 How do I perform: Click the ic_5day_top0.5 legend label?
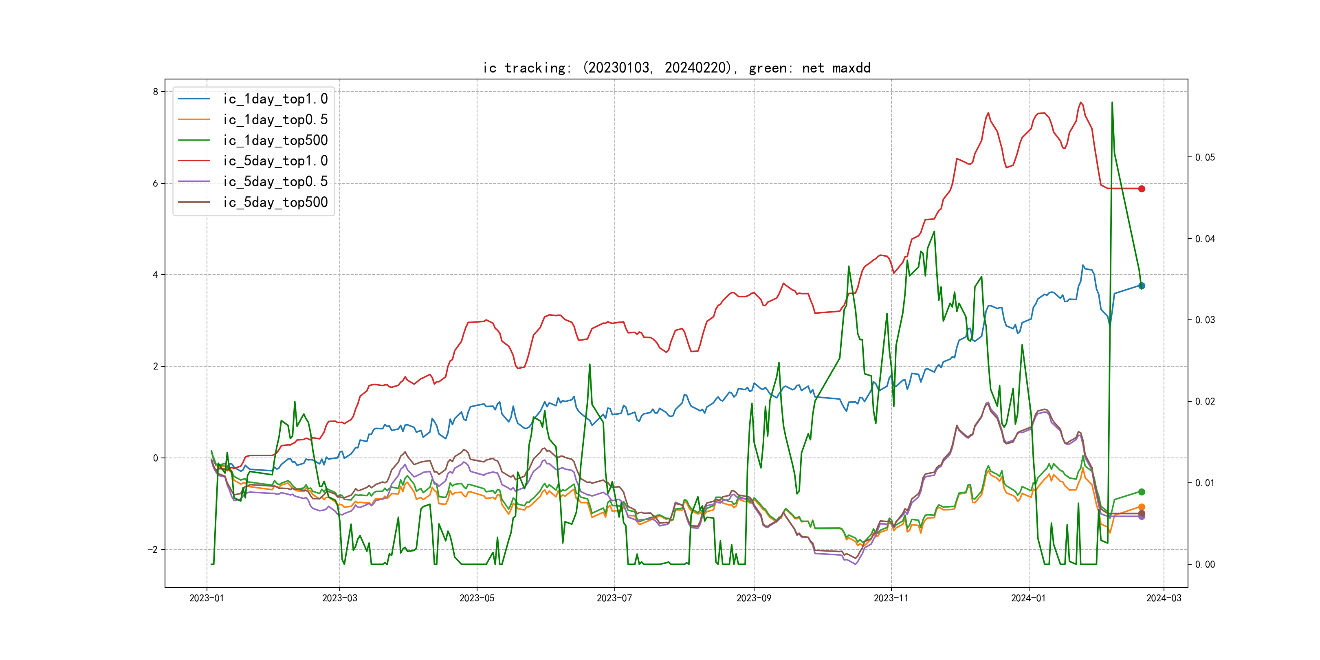point(275,181)
